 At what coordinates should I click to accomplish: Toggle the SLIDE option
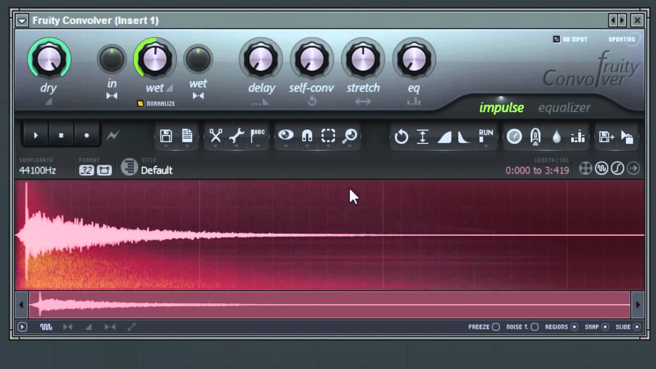(x=637, y=326)
